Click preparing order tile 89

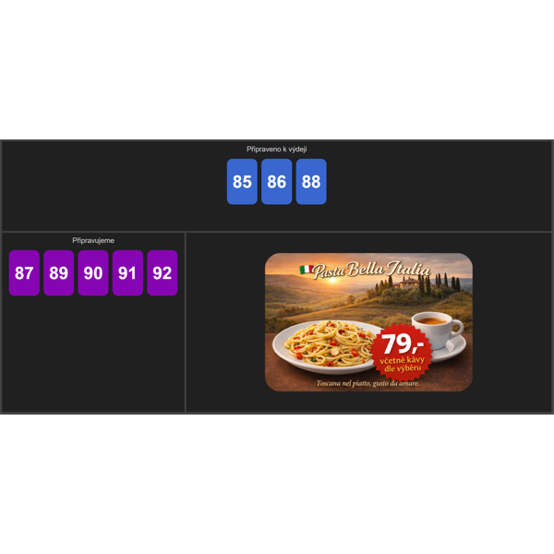pos(59,272)
